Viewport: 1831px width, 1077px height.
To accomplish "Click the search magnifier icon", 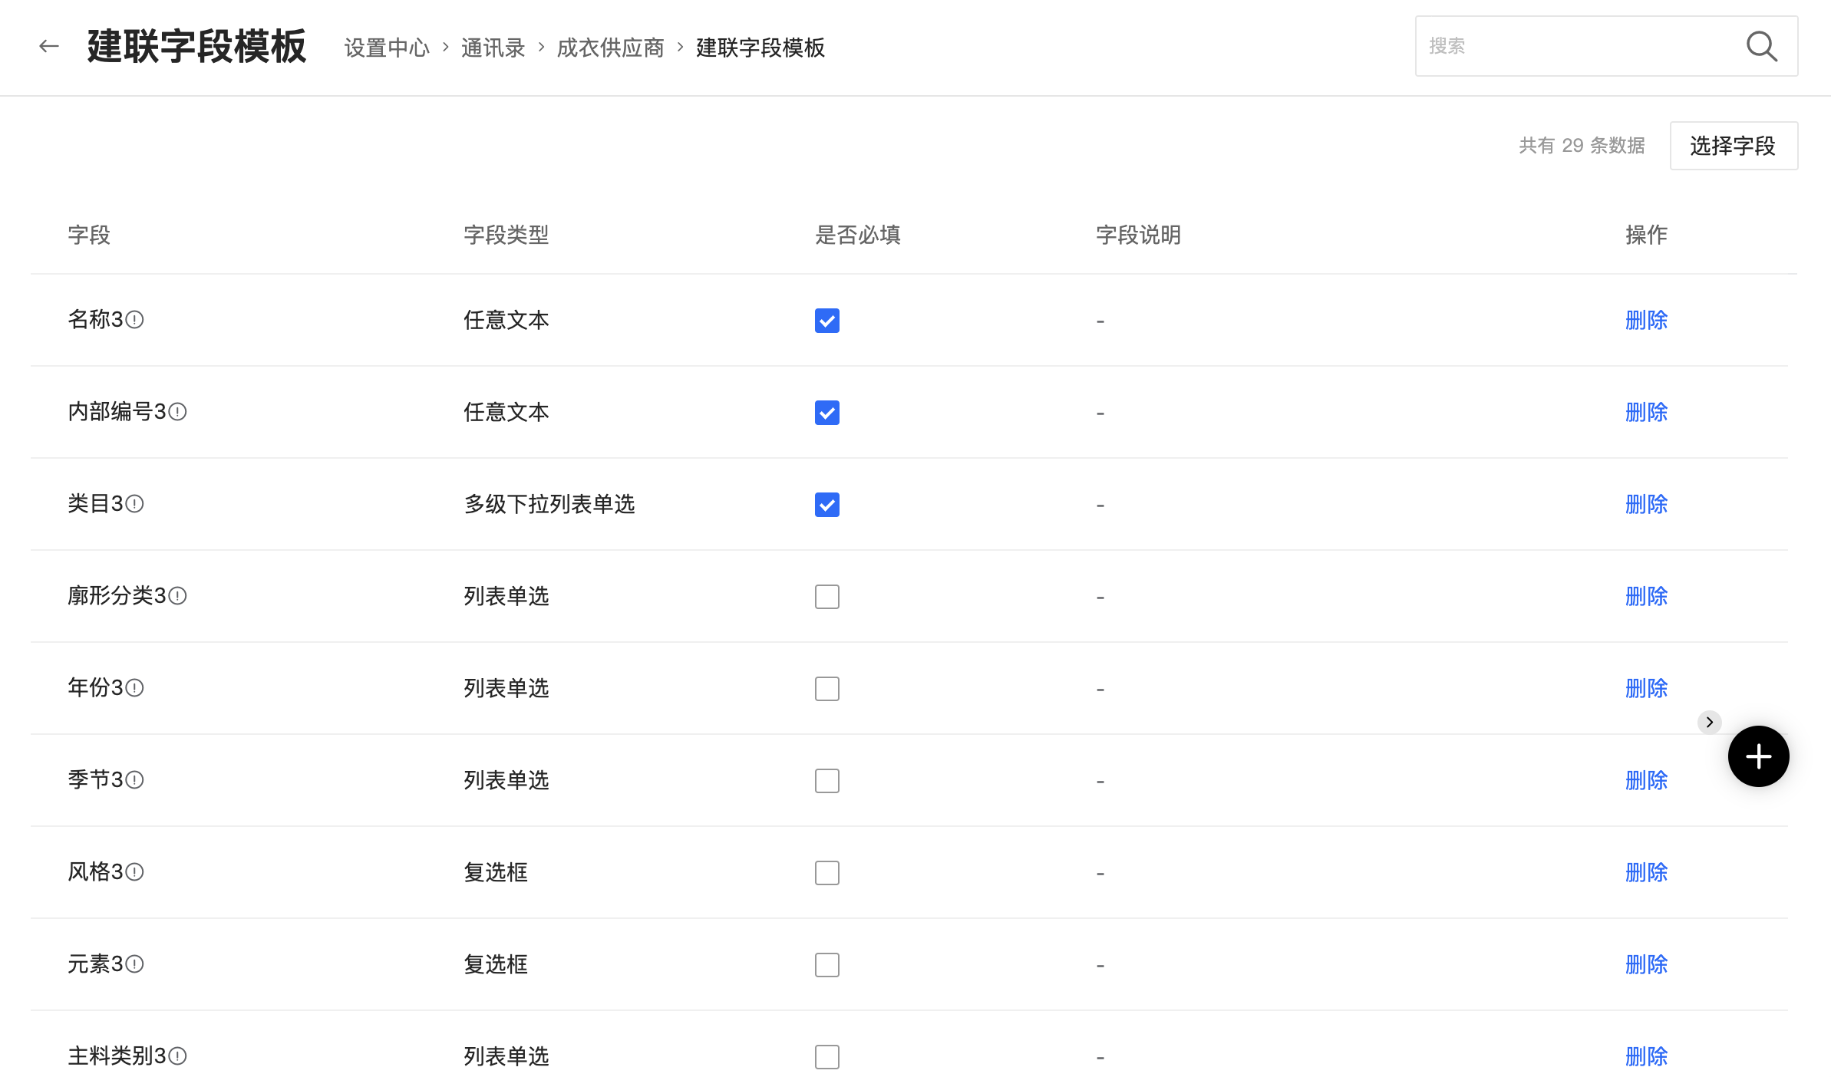I will [x=1761, y=47].
